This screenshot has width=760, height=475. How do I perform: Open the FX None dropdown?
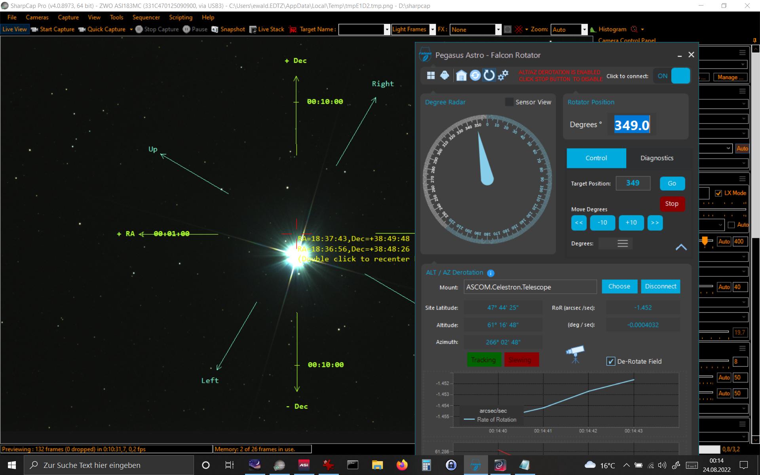[498, 30]
